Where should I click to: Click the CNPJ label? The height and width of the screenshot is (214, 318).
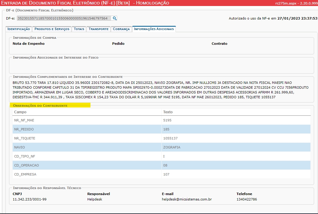pyautogui.click(x=17, y=194)
